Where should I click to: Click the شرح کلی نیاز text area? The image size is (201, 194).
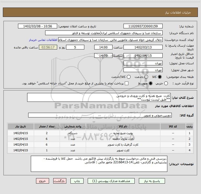point(99,98)
